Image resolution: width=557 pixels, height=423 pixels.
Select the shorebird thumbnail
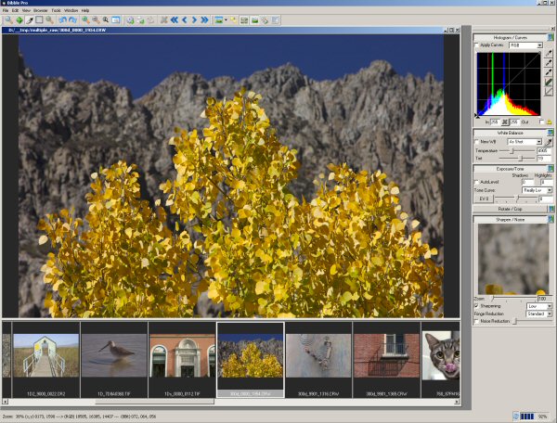114,355
